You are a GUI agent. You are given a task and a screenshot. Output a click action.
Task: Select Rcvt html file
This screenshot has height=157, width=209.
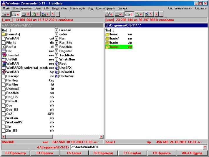tap(61, 64)
